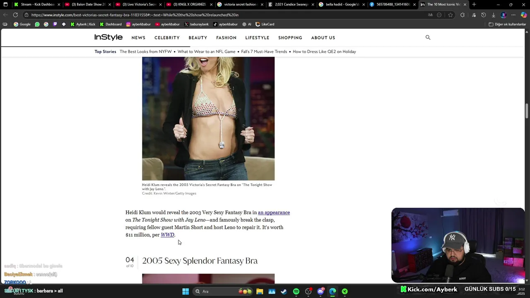The image size is (530, 298).
Task: Open the Ayberk | Kick bookmark
Action: pos(82,24)
